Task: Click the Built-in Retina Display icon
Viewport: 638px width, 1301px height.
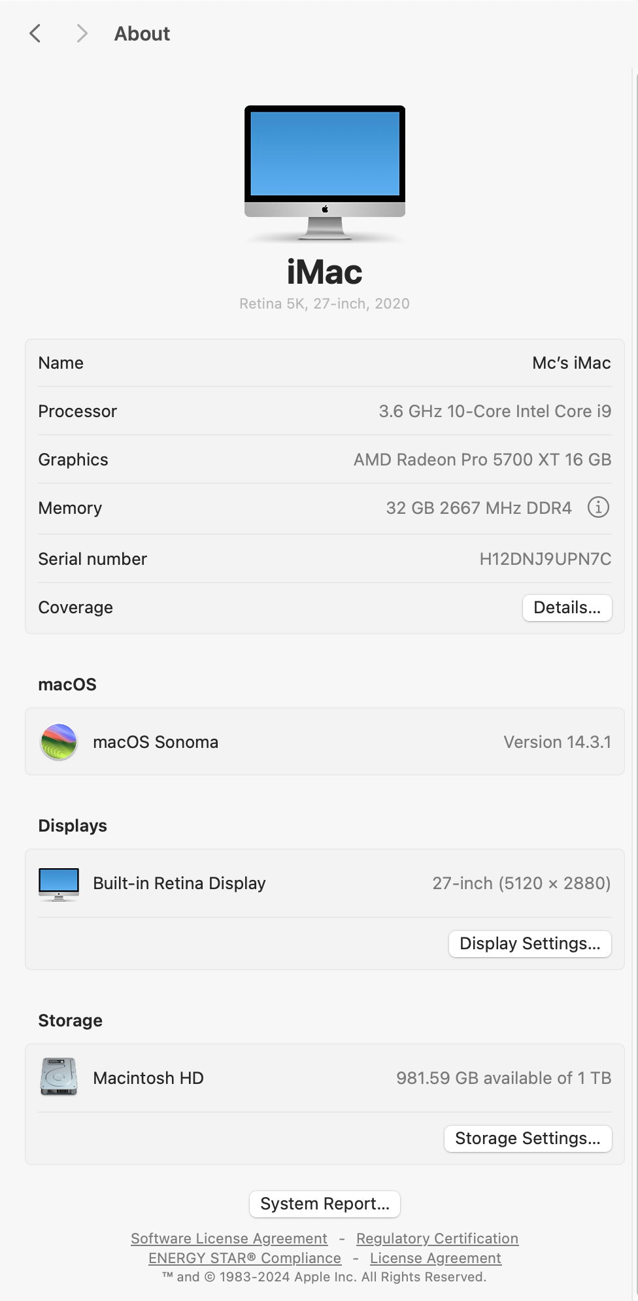Action: click(x=59, y=883)
